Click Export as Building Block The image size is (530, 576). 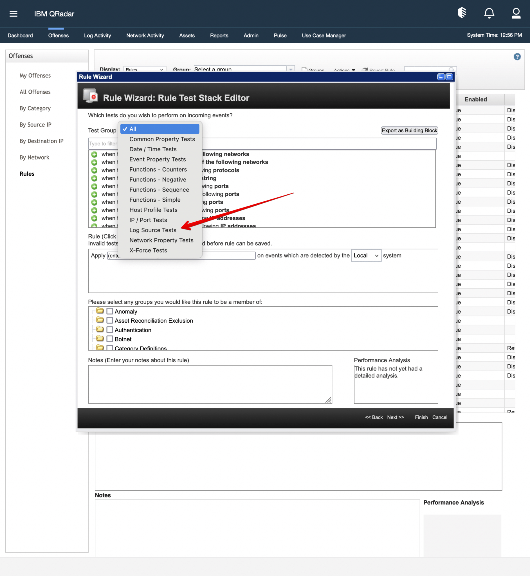pyautogui.click(x=409, y=130)
